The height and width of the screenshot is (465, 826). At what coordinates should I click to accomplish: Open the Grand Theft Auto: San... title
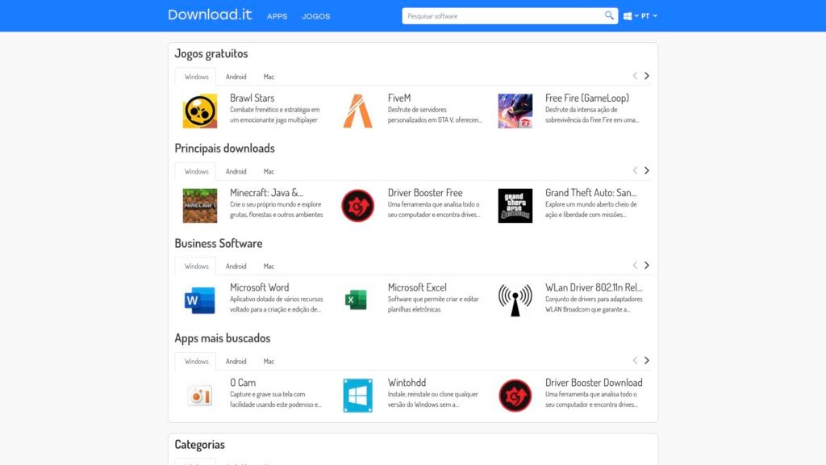click(591, 193)
